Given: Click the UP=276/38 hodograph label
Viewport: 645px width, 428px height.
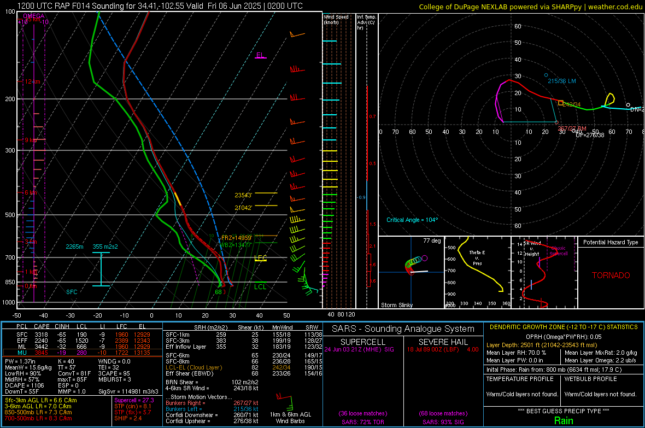Looking at the screenshot, I should point(590,135).
